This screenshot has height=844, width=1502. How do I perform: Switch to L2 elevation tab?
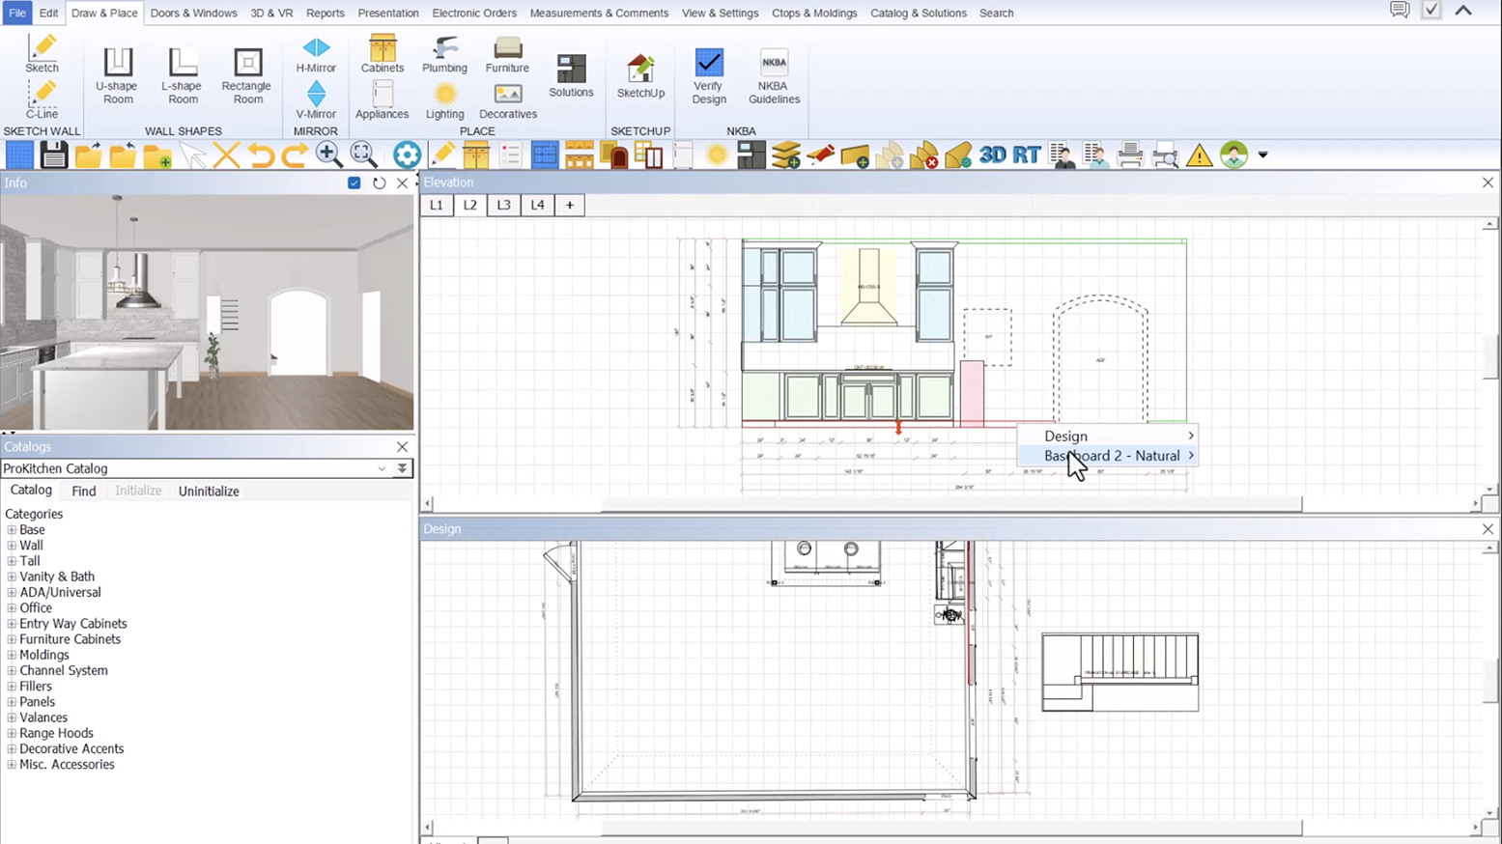pyautogui.click(x=469, y=205)
